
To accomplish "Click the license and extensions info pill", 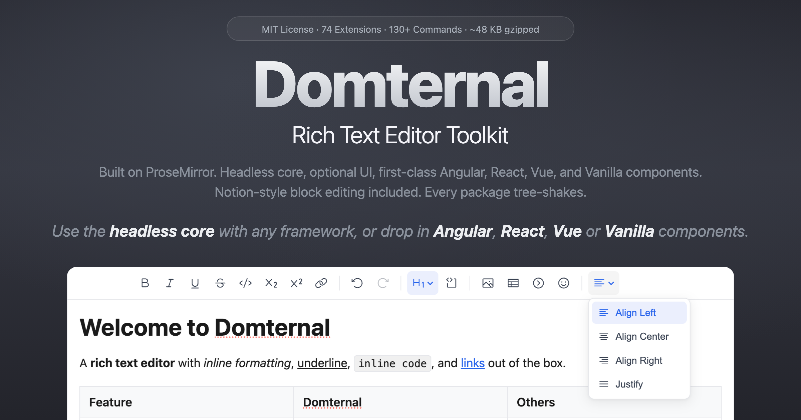I will (400, 29).
